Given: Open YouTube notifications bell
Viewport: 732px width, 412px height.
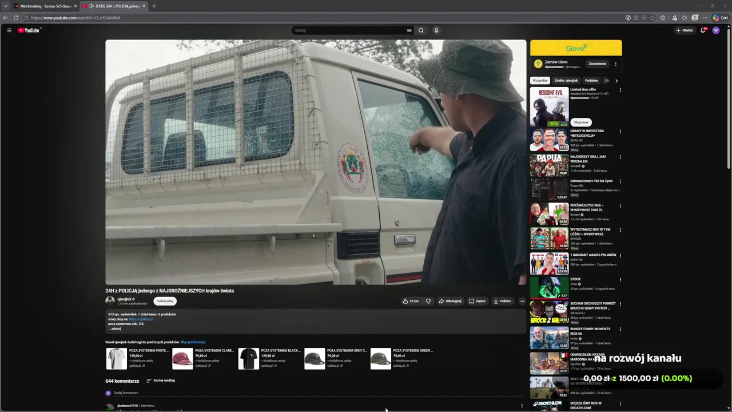Looking at the screenshot, I should [x=703, y=30].
